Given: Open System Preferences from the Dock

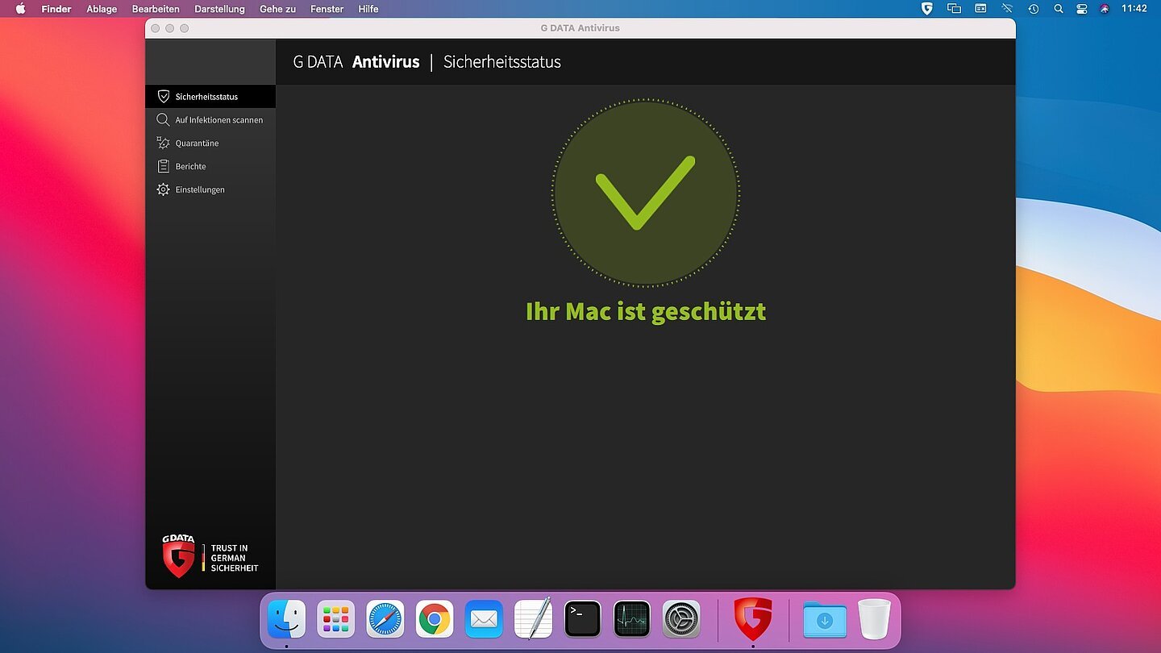Looking at the screenshot, I should click(x=681, y=619).
